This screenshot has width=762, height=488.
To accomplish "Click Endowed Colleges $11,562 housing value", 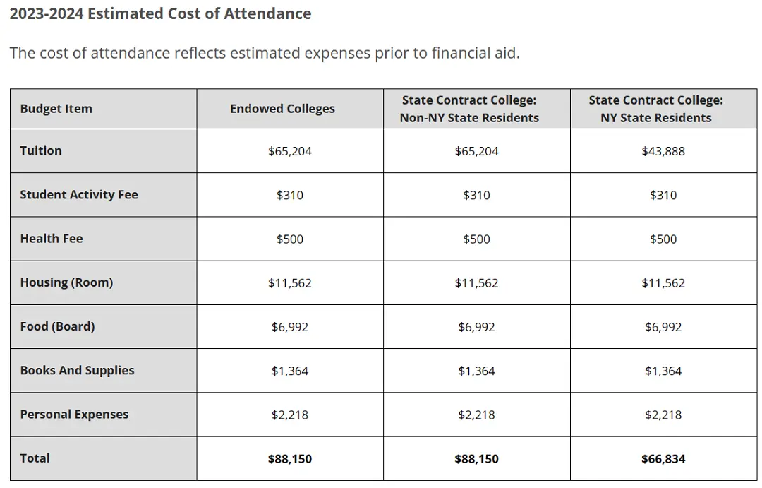I will tap(290, 283).
